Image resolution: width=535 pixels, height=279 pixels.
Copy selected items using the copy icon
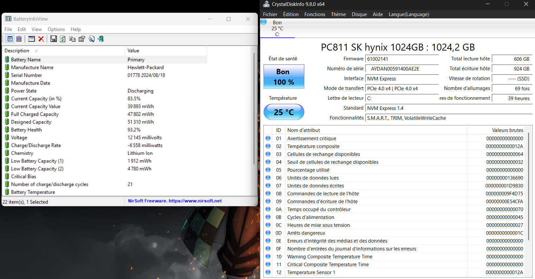(x=72, y=39)
